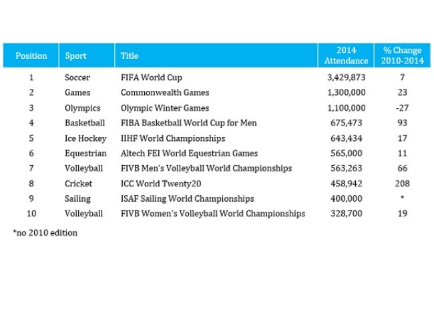Select the % Change 2010-2014 header
Image resolution: width=434 pixels, height=334 pixels.
coord(402,56)
